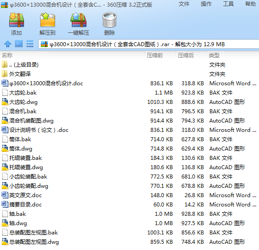Open the 文件 (File) menu
The height and width of the screenshot is (250, 259).
click(x=184, y=4)
